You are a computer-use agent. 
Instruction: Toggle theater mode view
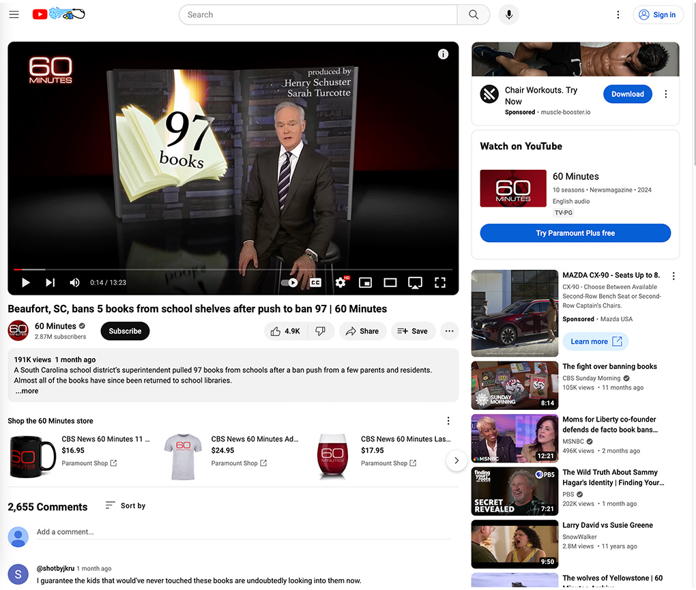390,282
